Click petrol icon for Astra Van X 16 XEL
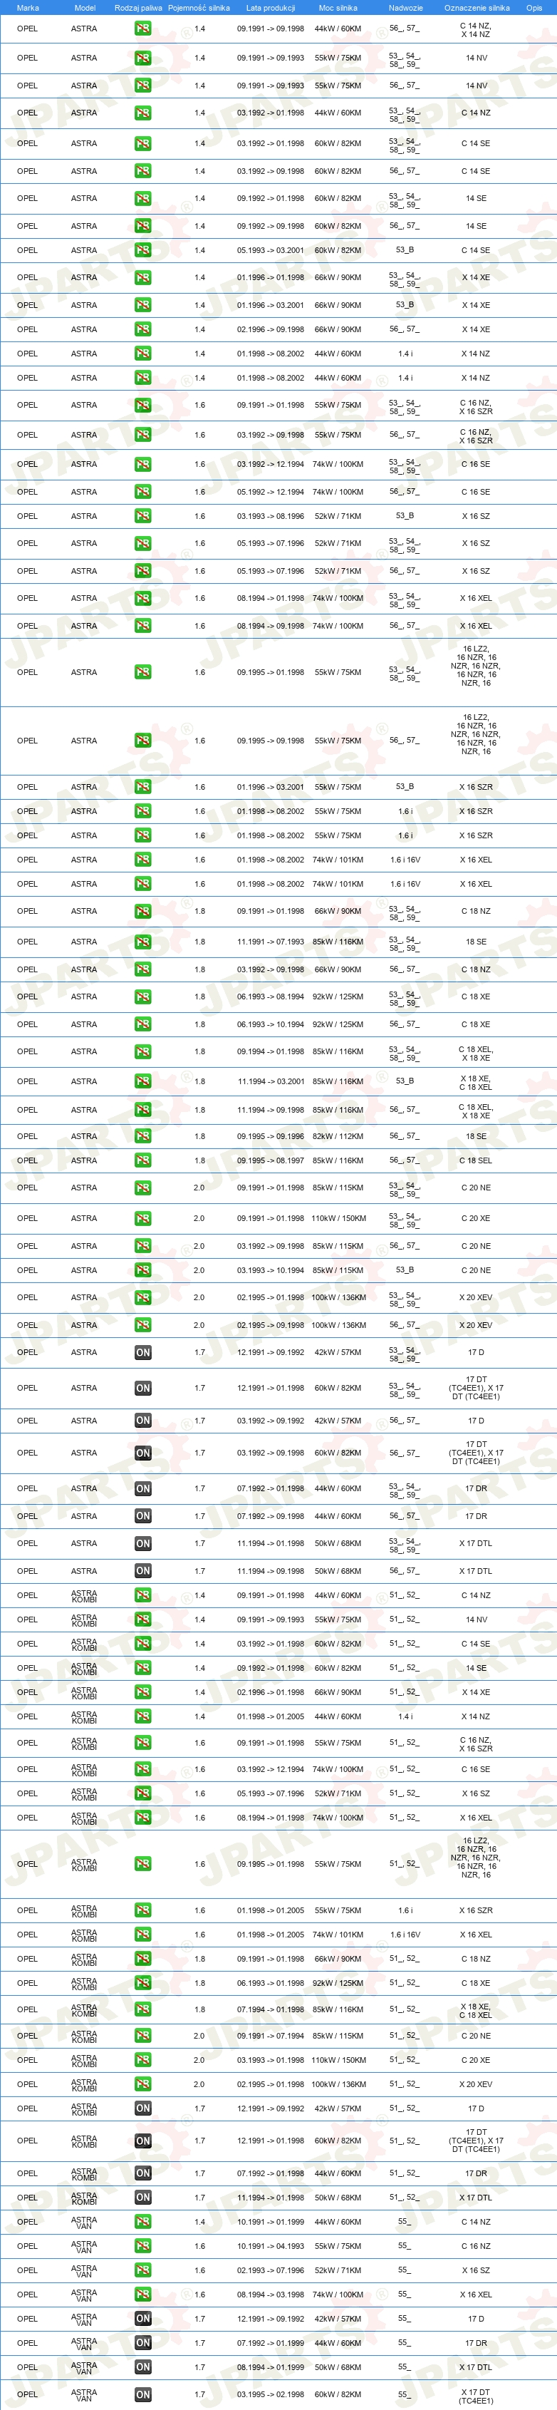557x2410 pixels. point(143,2295)
